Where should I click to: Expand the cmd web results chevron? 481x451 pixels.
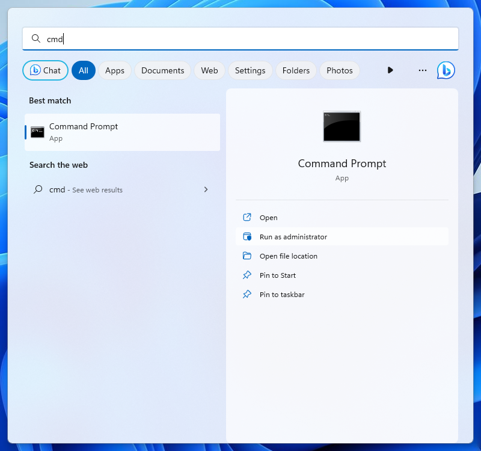pos(206,189)
